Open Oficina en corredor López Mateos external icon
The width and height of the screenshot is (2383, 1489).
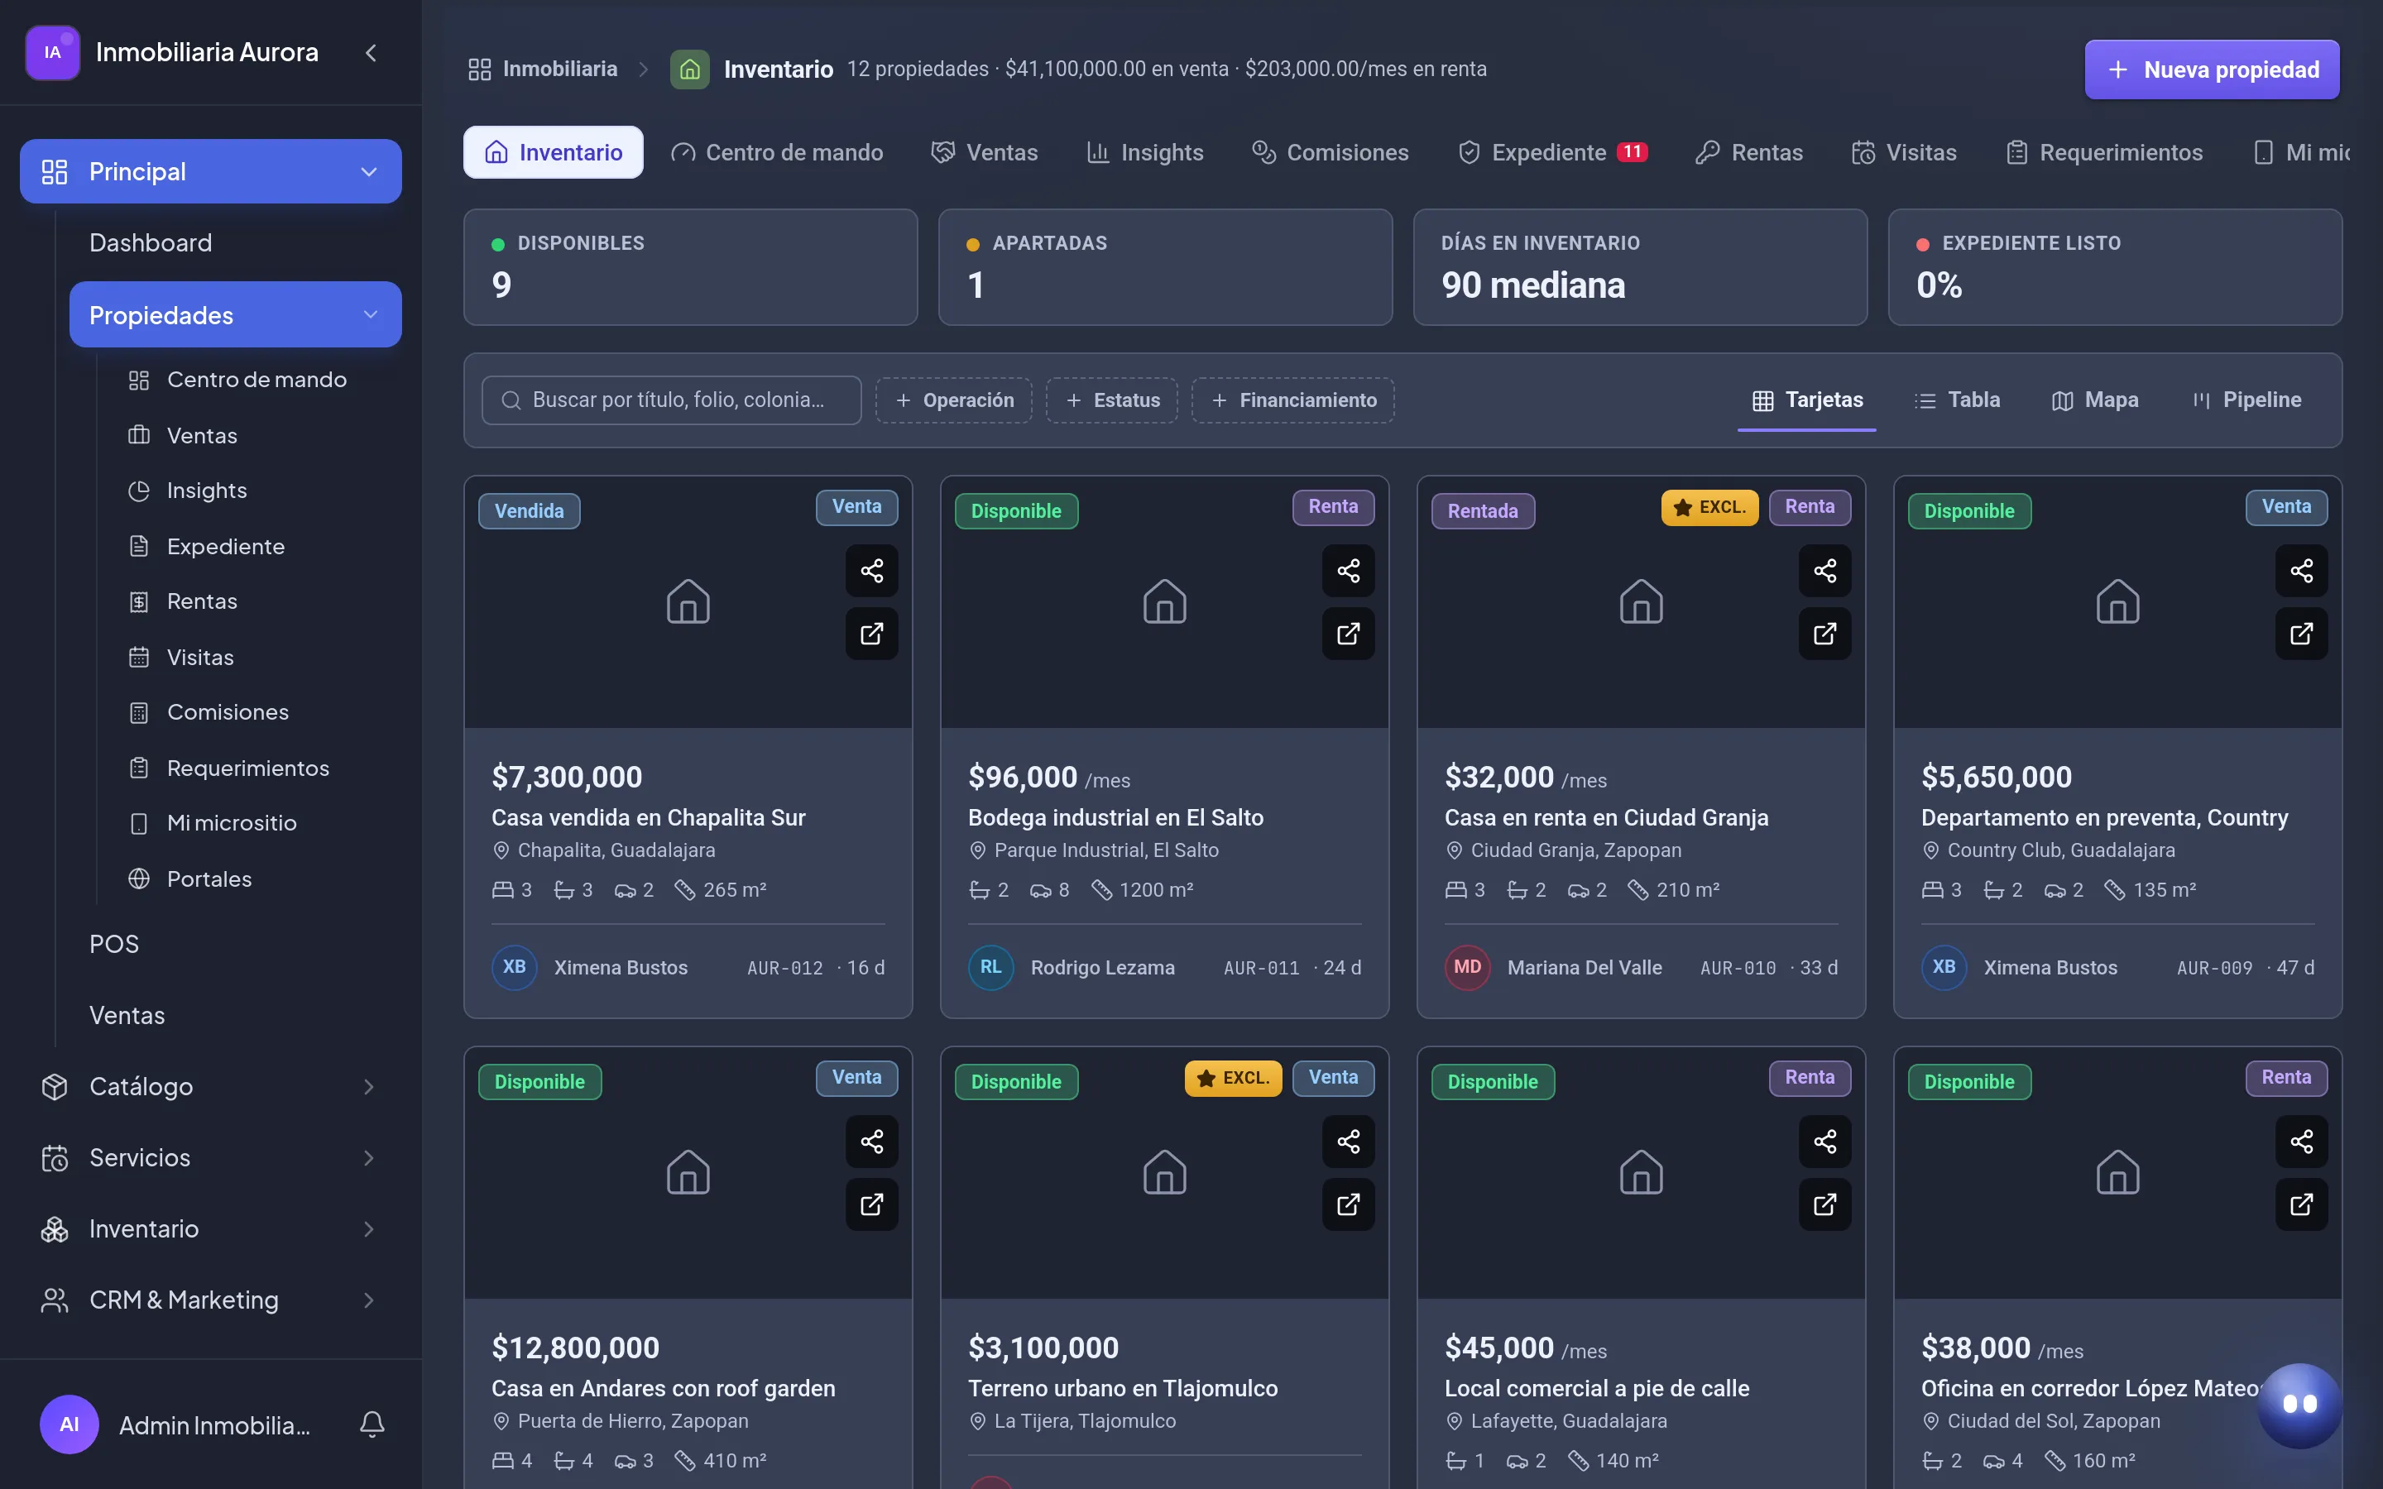[2301, 1204]
